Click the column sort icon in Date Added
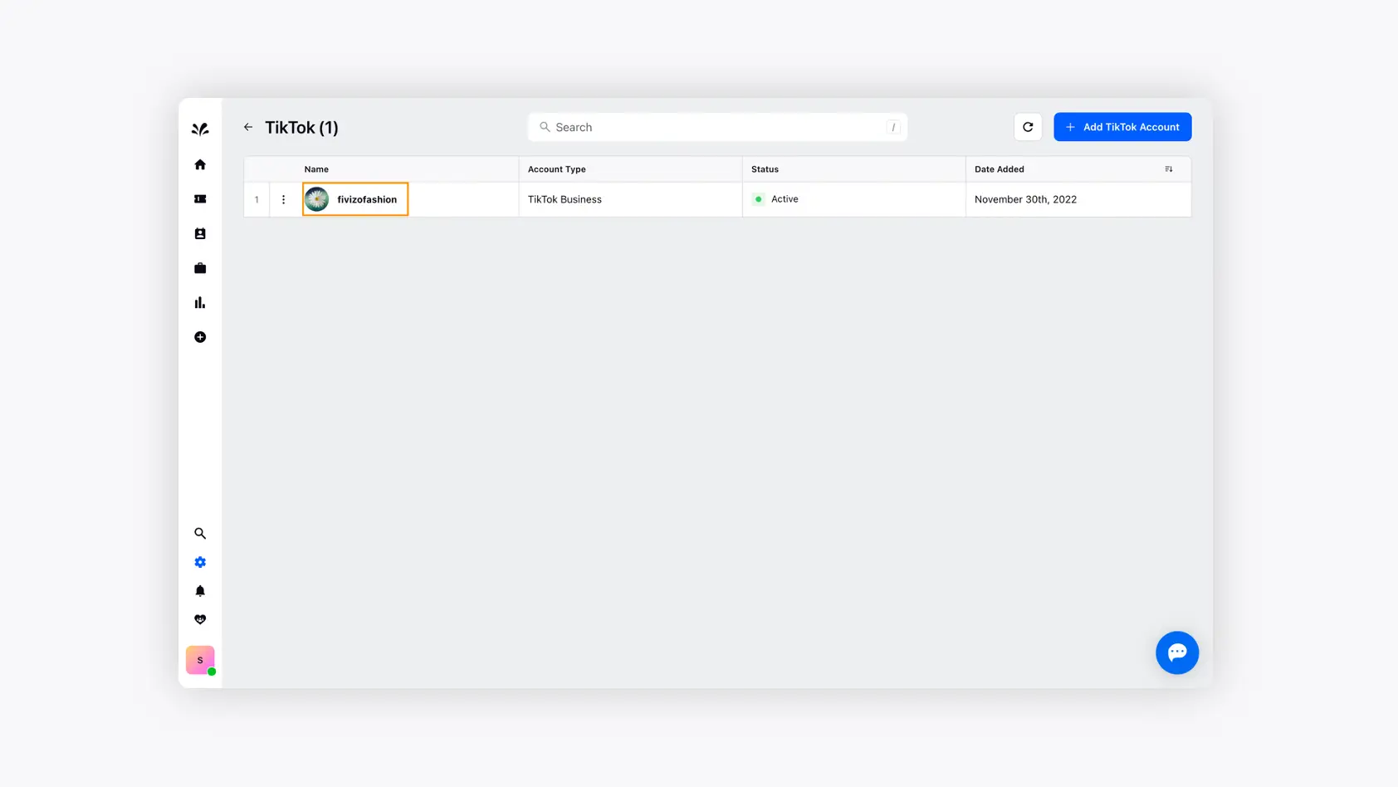 (1169, 169)
